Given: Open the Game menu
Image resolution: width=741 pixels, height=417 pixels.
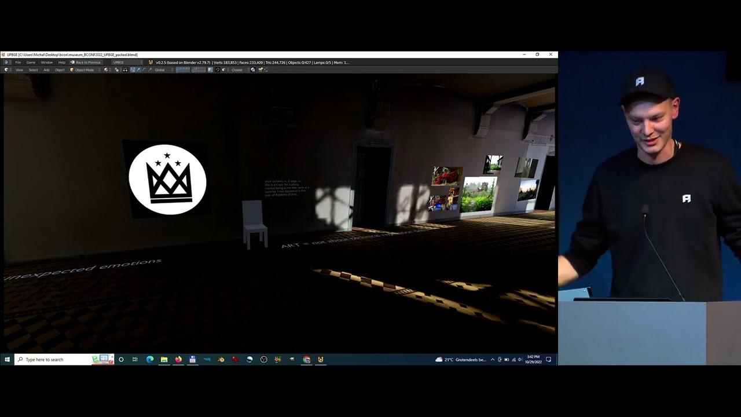Looking at the screenshot, I should (31, 62).
